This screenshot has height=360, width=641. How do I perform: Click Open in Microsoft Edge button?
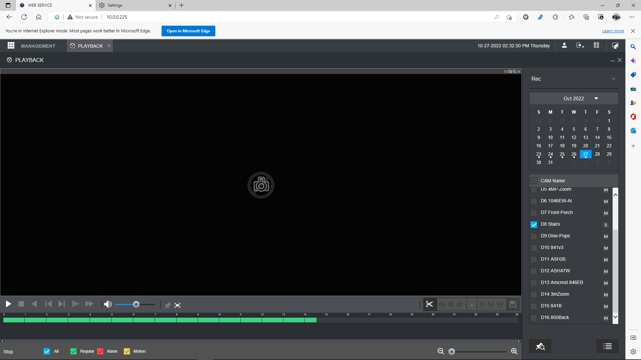188,31
